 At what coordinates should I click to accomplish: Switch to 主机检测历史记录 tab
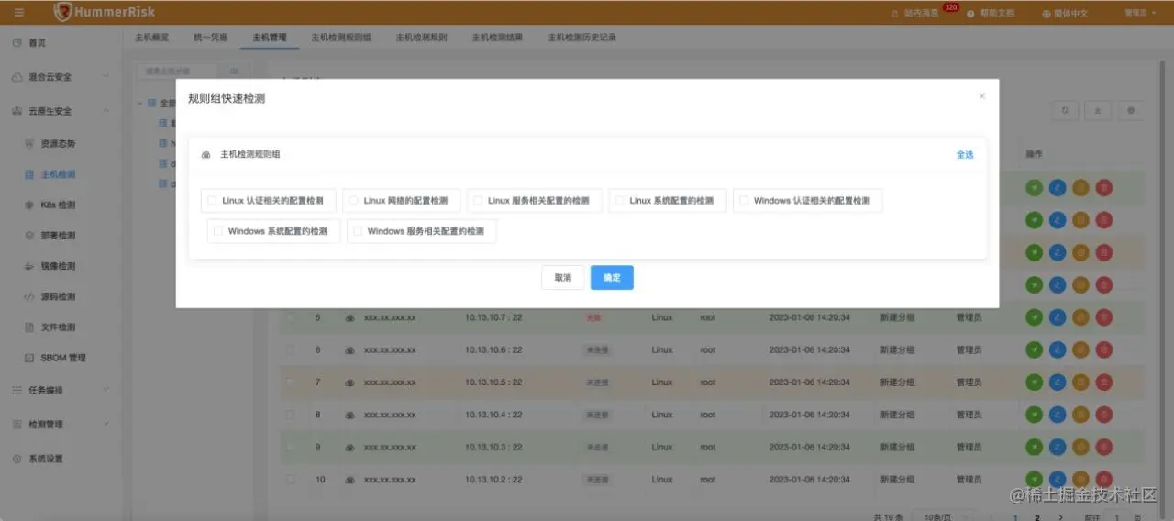click(x=581, y=38)
